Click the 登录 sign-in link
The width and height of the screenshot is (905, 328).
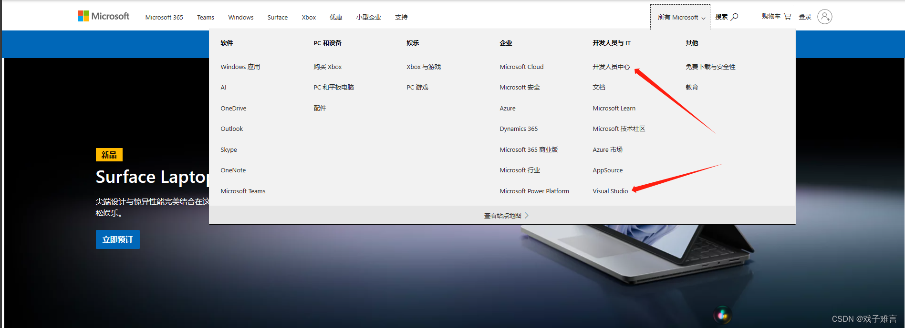click(805, 17)
